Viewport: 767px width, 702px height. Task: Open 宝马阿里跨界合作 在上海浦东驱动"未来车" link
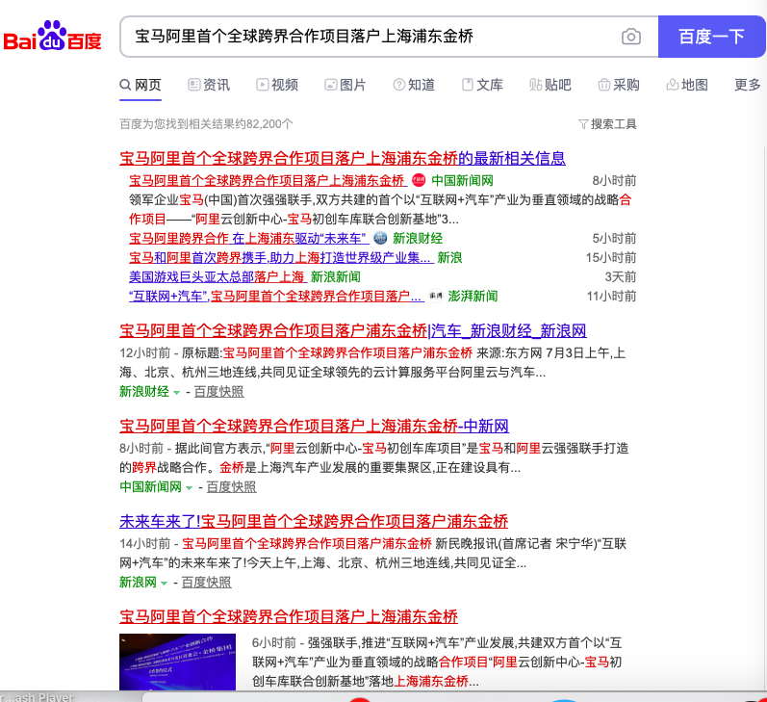[x=249, y=239]
